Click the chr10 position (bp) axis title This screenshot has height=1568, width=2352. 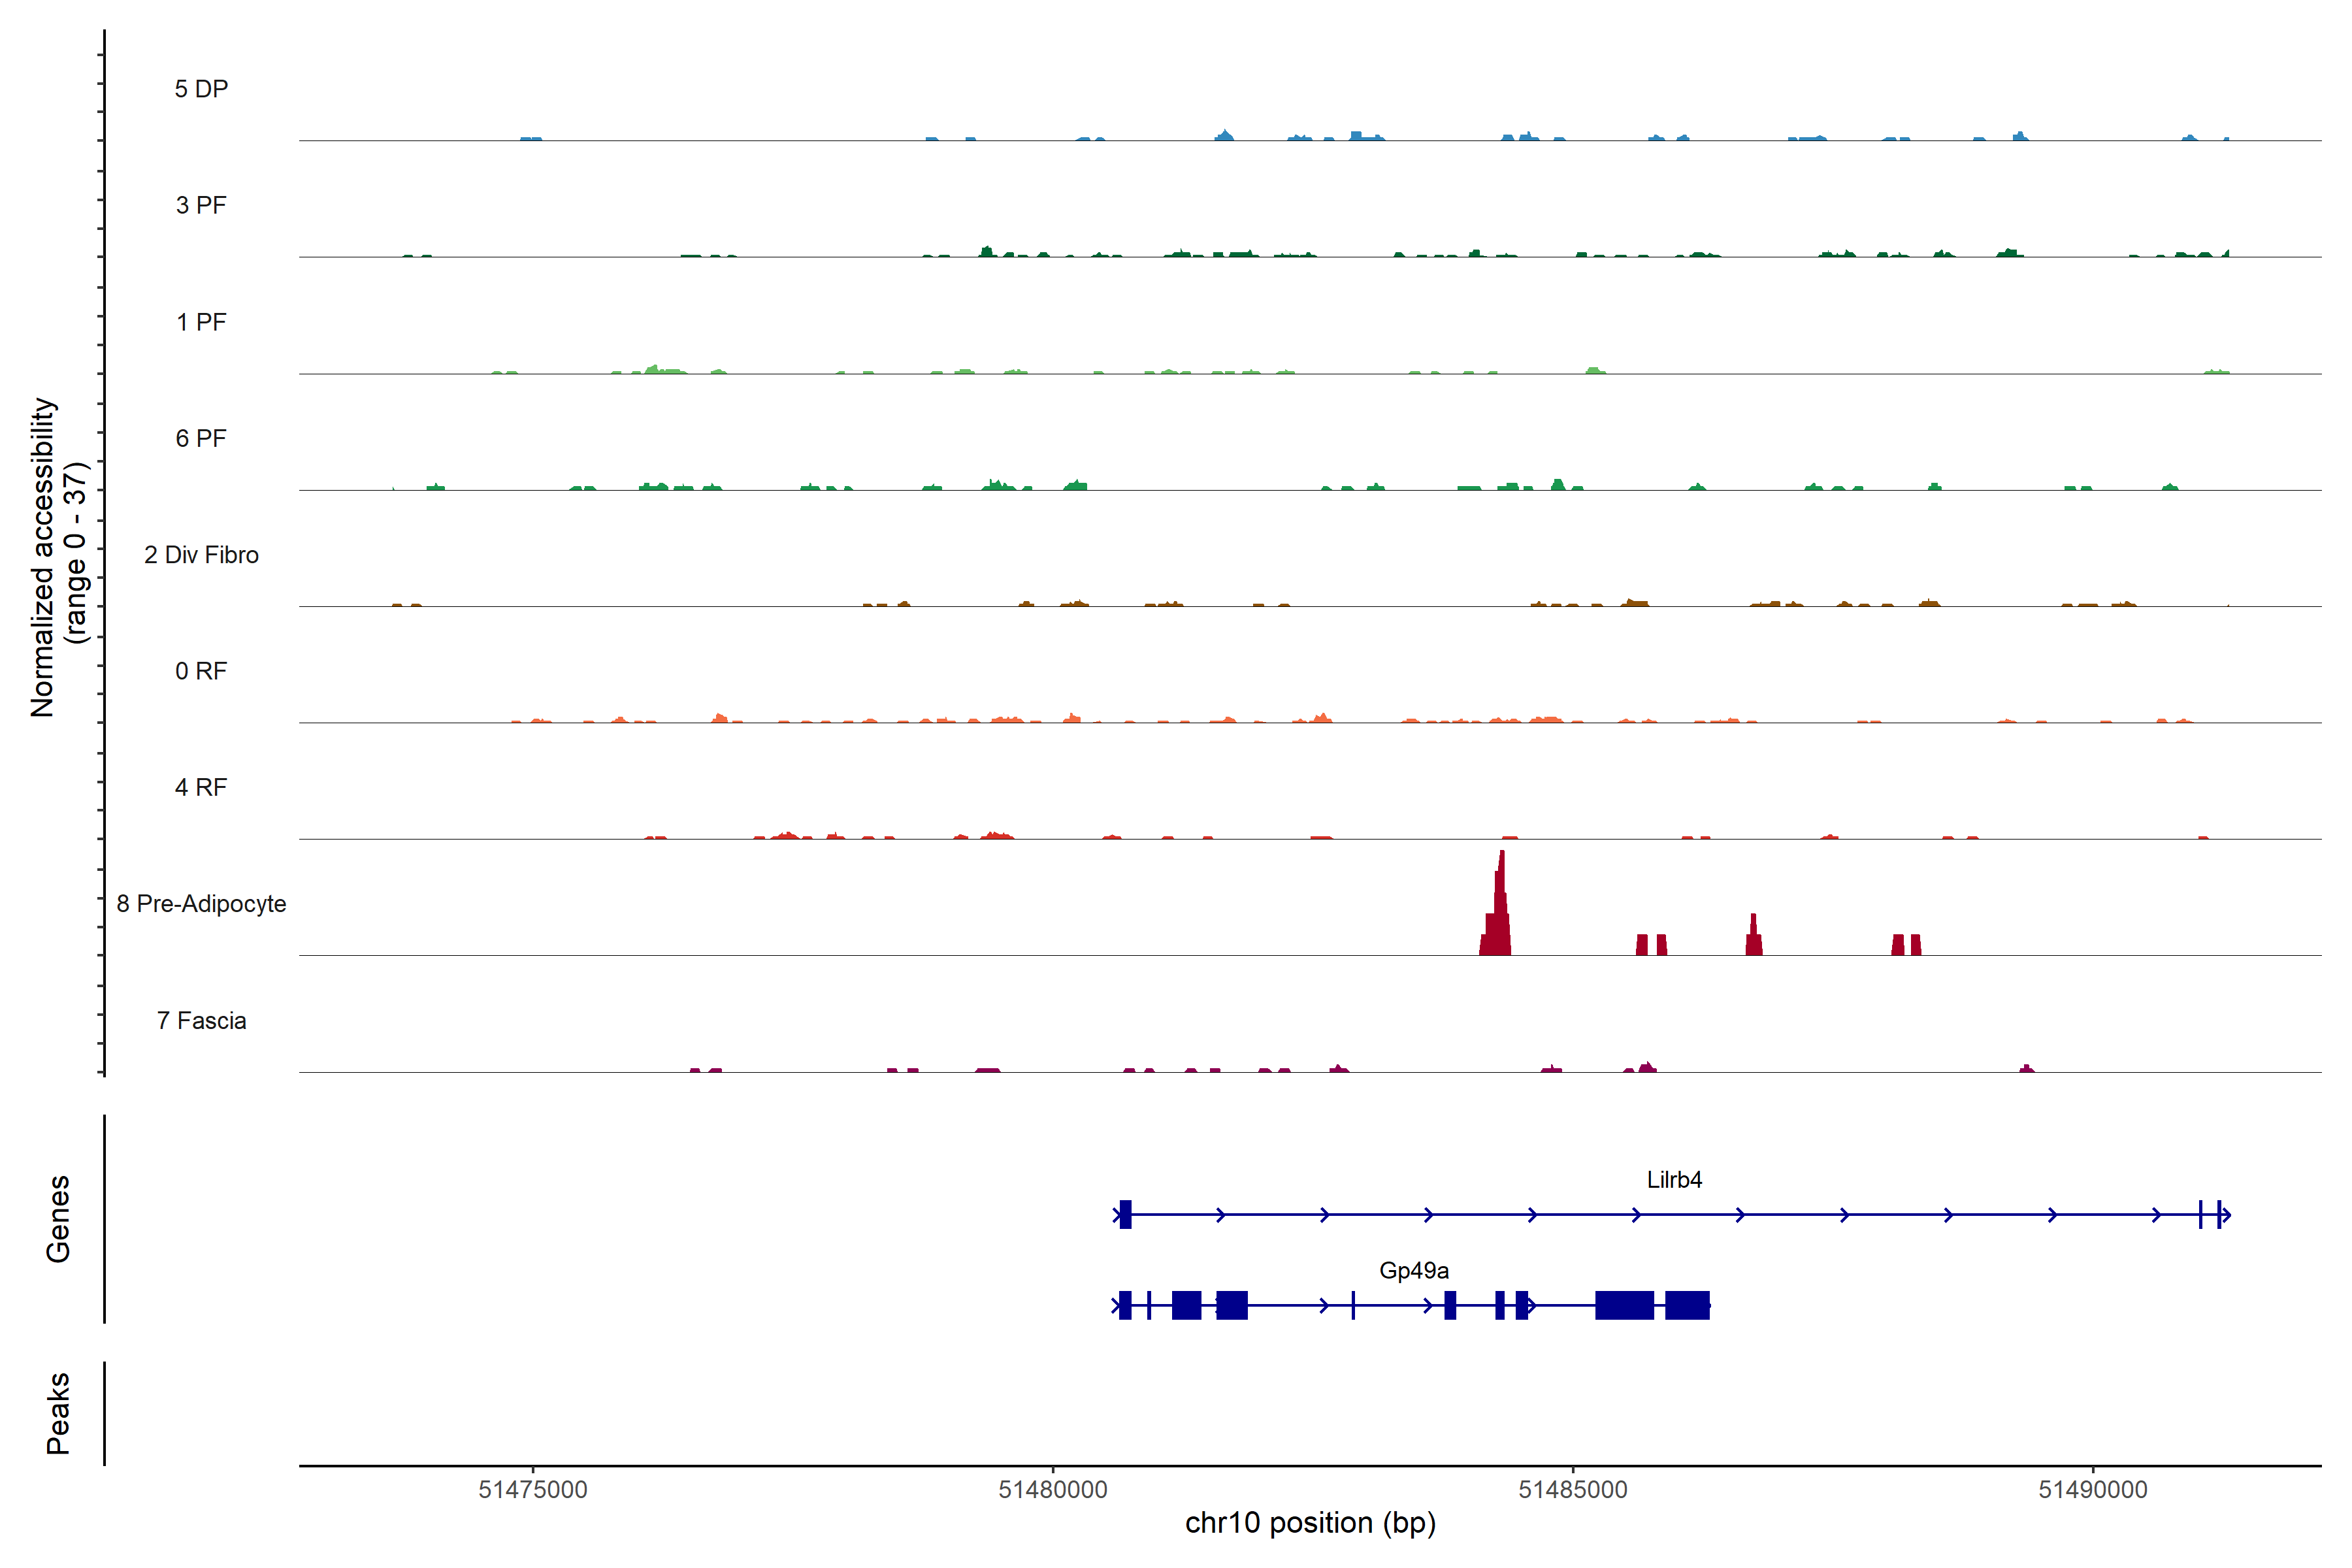tap(1310, 1523)
